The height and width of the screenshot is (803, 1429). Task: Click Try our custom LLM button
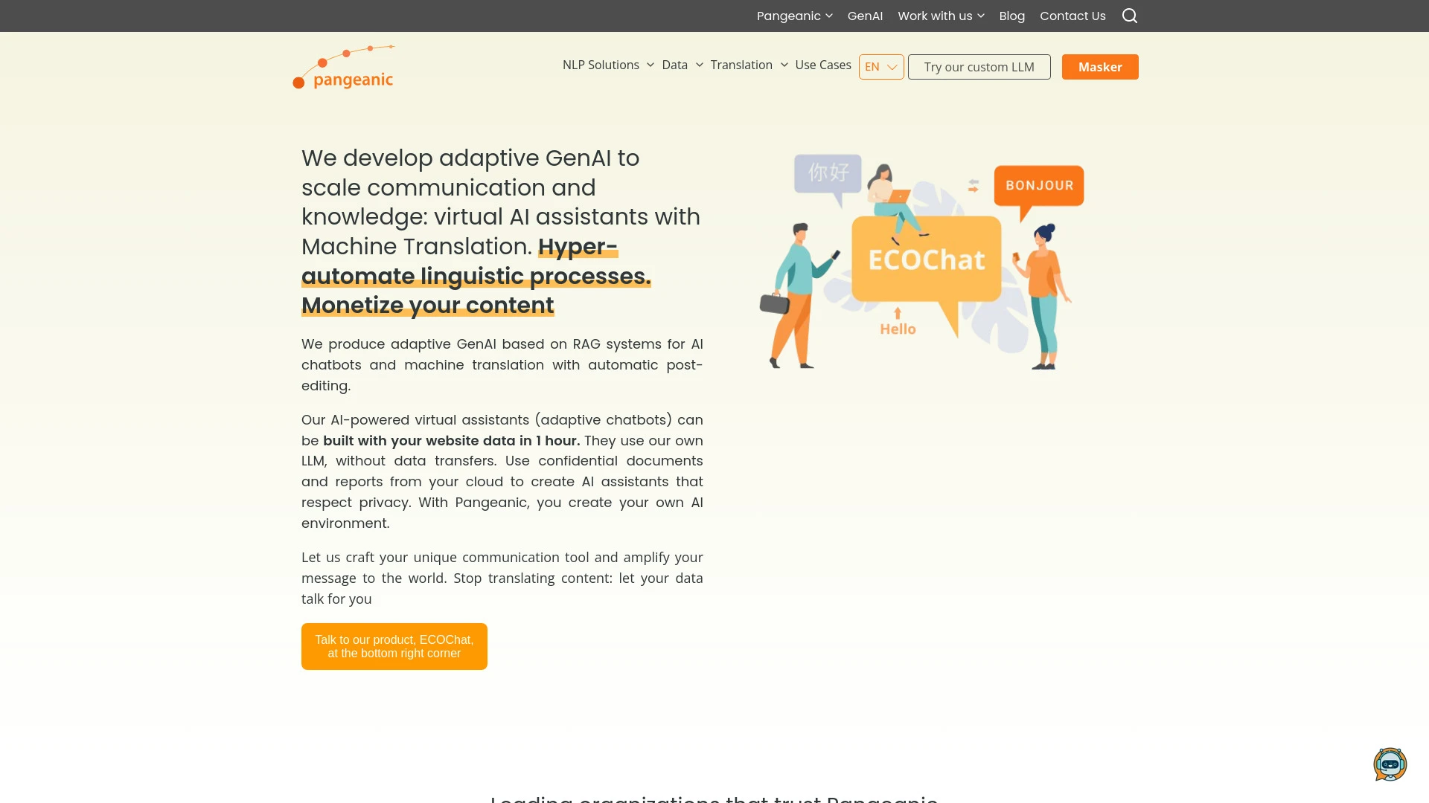point(979,65)
